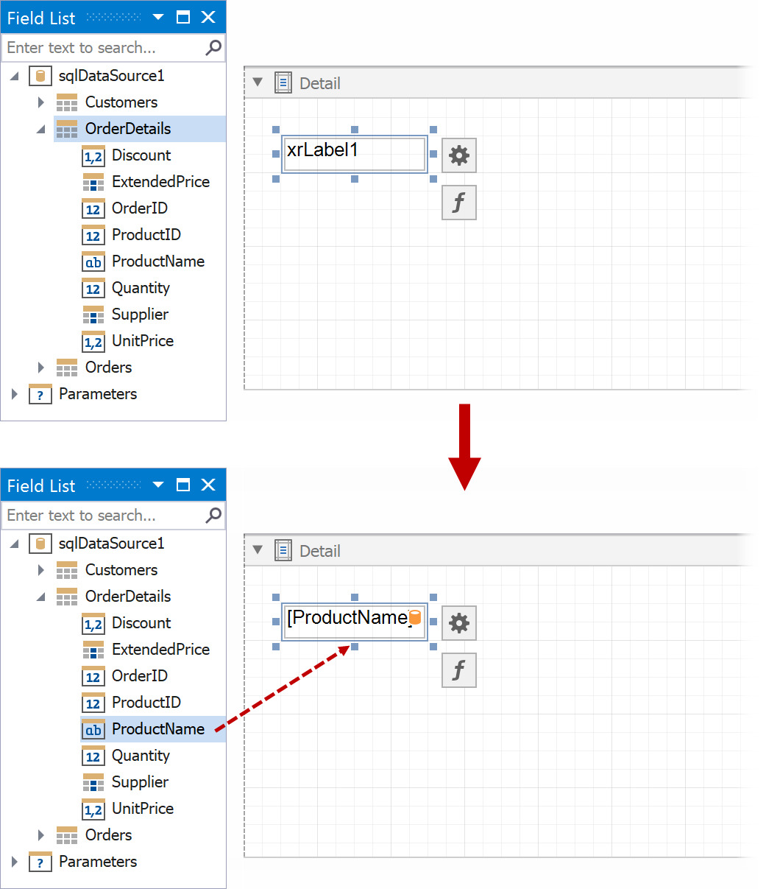Select the xrLabel1 control on the design surface
Screen dimensions: 766x889
tap(354, 154)
